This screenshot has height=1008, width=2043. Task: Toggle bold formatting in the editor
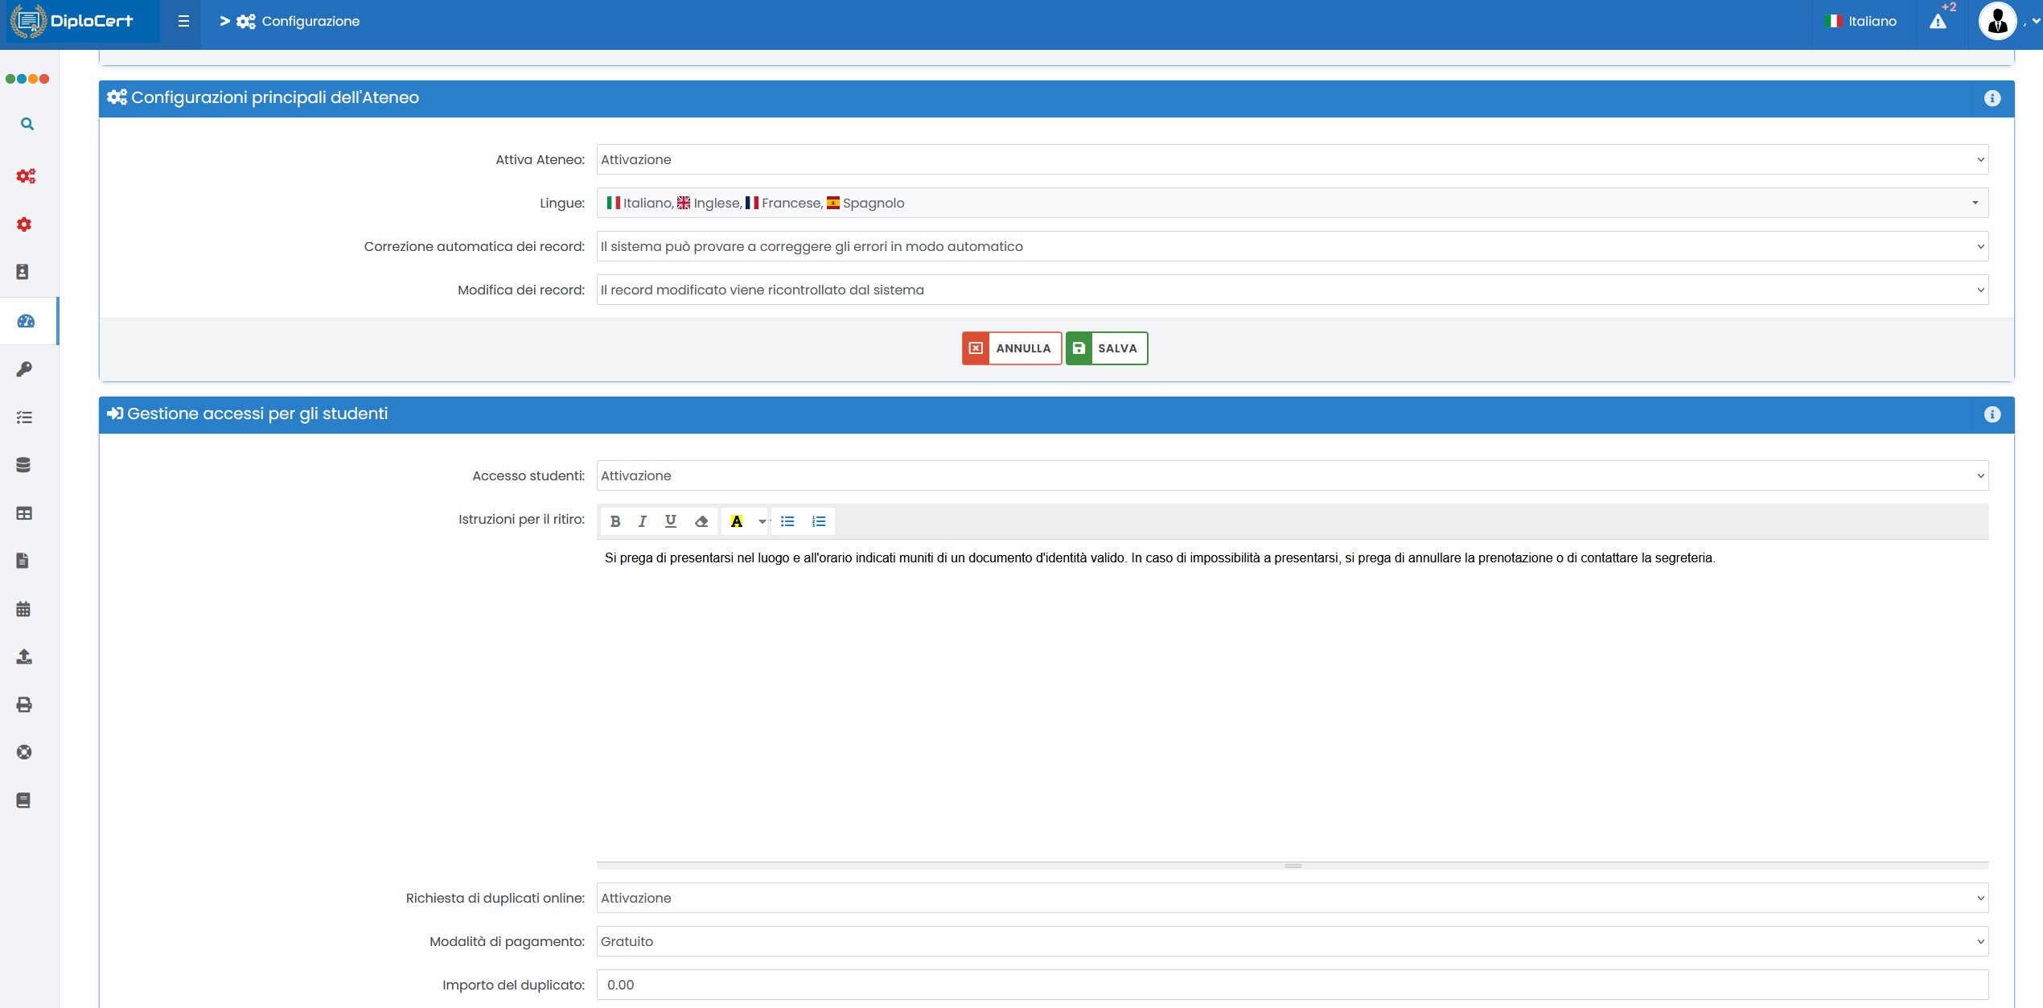[x=615, y=521]
